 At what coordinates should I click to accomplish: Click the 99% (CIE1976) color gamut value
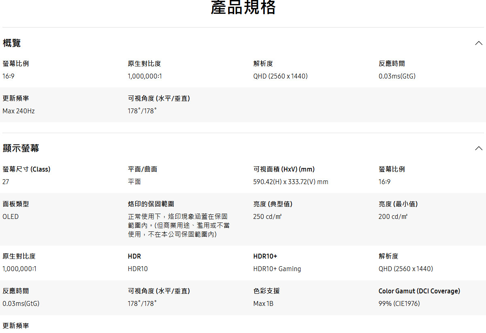[x=399, y=303]
